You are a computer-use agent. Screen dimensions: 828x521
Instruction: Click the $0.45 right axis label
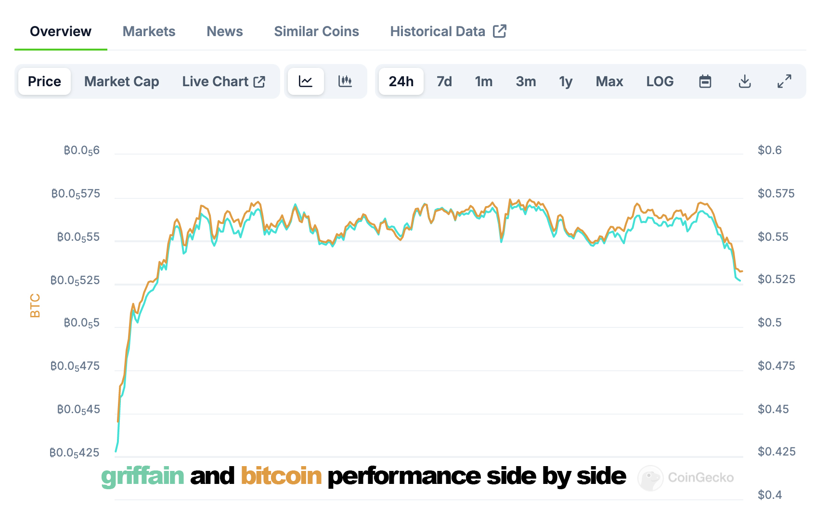coord(773,409)
